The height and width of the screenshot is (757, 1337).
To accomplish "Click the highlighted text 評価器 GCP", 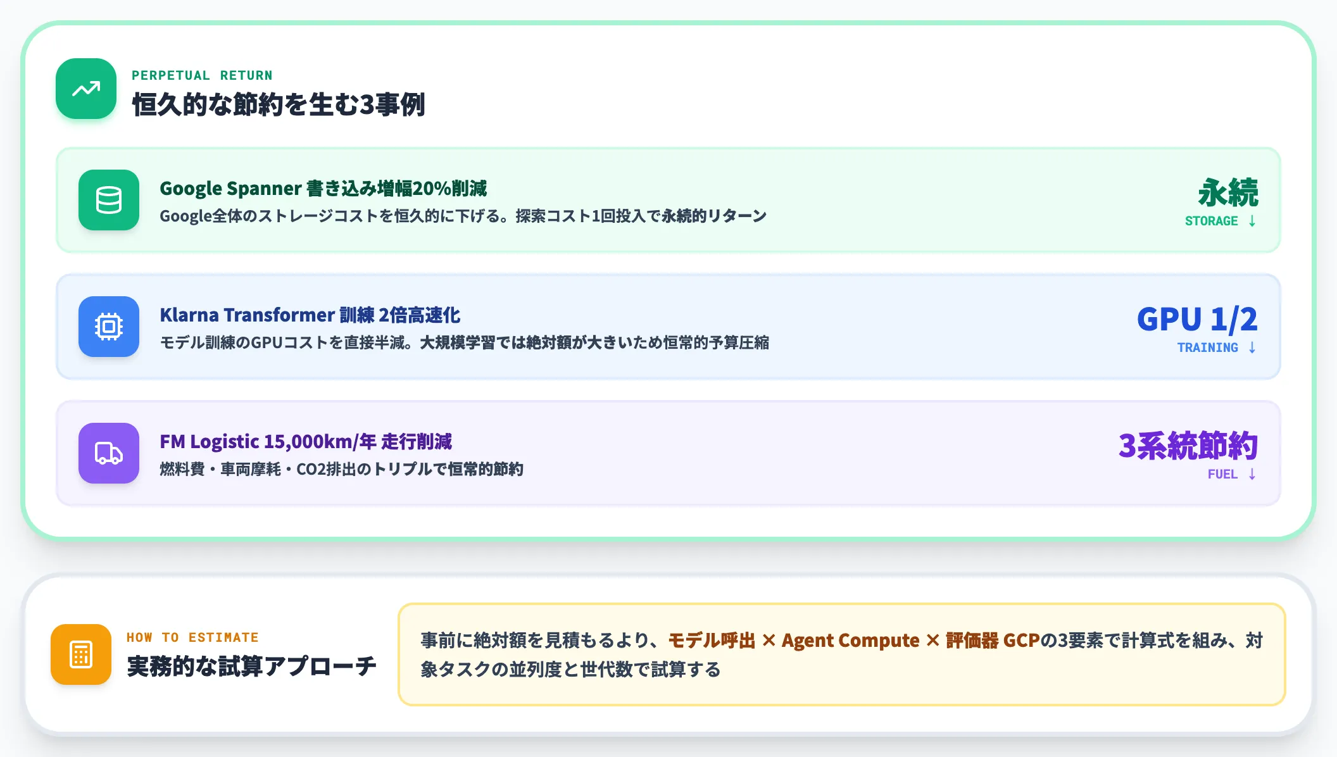I will 993,641.
